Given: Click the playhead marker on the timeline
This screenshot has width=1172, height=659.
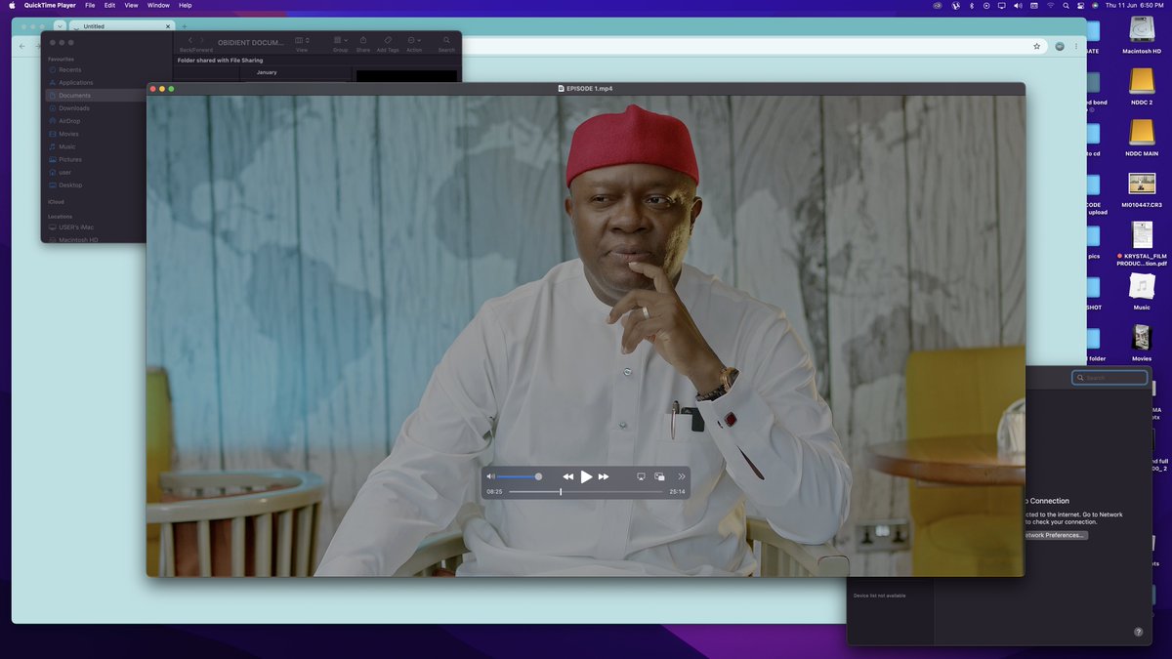Looking at the screenshot, I should [x=561, y=492].
